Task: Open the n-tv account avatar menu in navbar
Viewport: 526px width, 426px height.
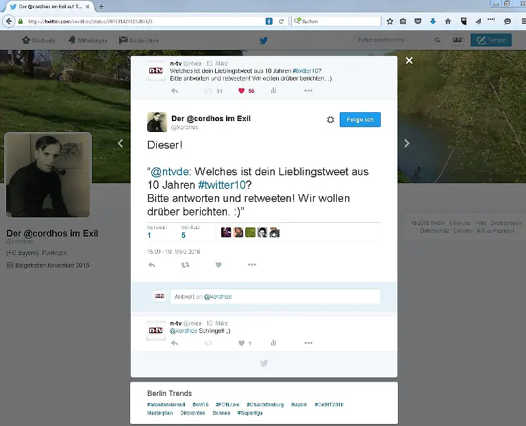Action: (458, 40)
